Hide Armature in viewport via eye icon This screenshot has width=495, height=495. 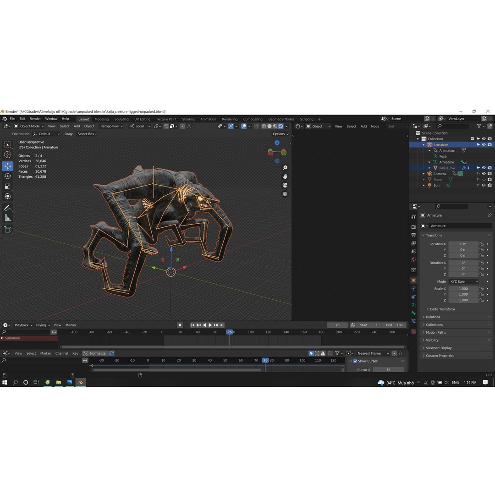click(484, 144)
